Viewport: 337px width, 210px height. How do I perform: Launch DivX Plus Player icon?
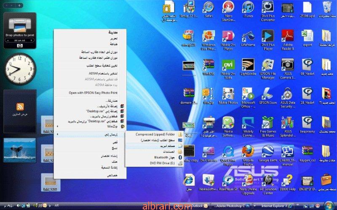coord(268,40)
